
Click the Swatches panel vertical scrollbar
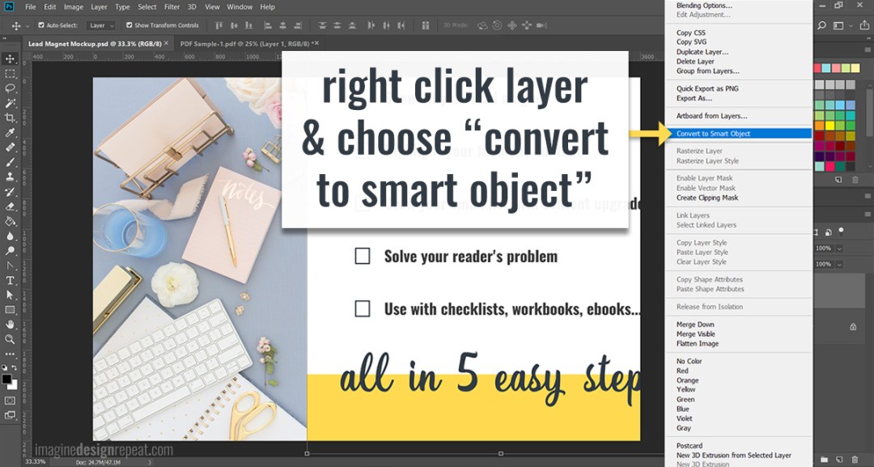[870, 112]
